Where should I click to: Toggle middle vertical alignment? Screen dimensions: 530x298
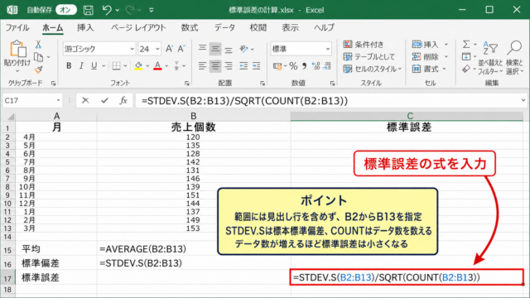point(215,49)
